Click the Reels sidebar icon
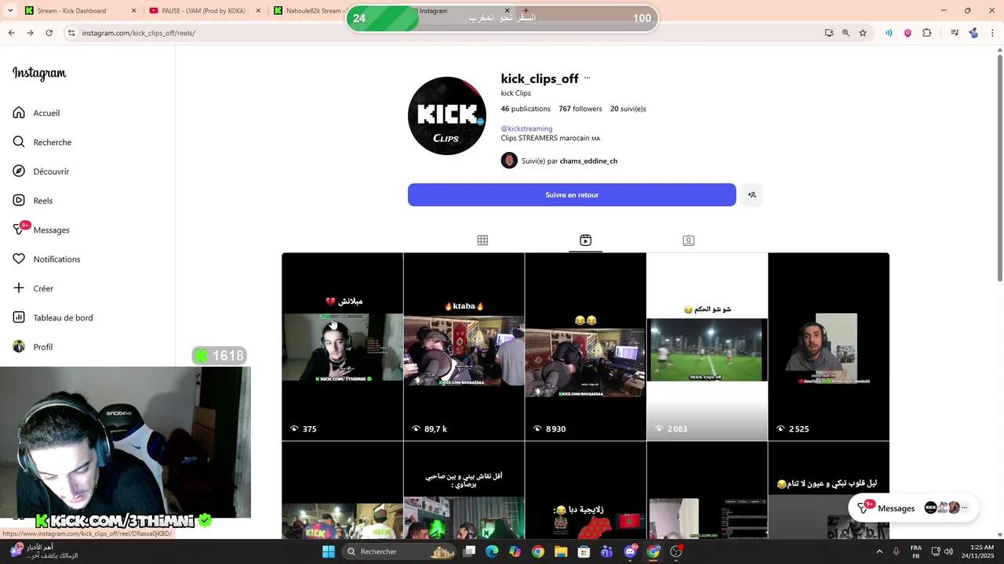Image resolution: width=1004 pixels, height=564 pixels. [x=19, y=201]
